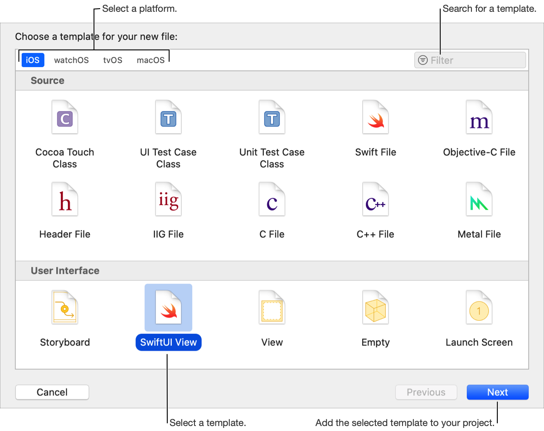Pick the Launch Screen template icon
The width and height of the screenshot is (544, 431).
pyautogui.click(x=479, y=308)
